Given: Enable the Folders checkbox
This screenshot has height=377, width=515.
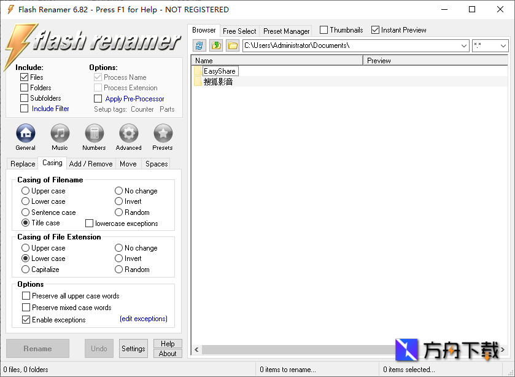Looking at the screenshot, I should click(23, 87).
